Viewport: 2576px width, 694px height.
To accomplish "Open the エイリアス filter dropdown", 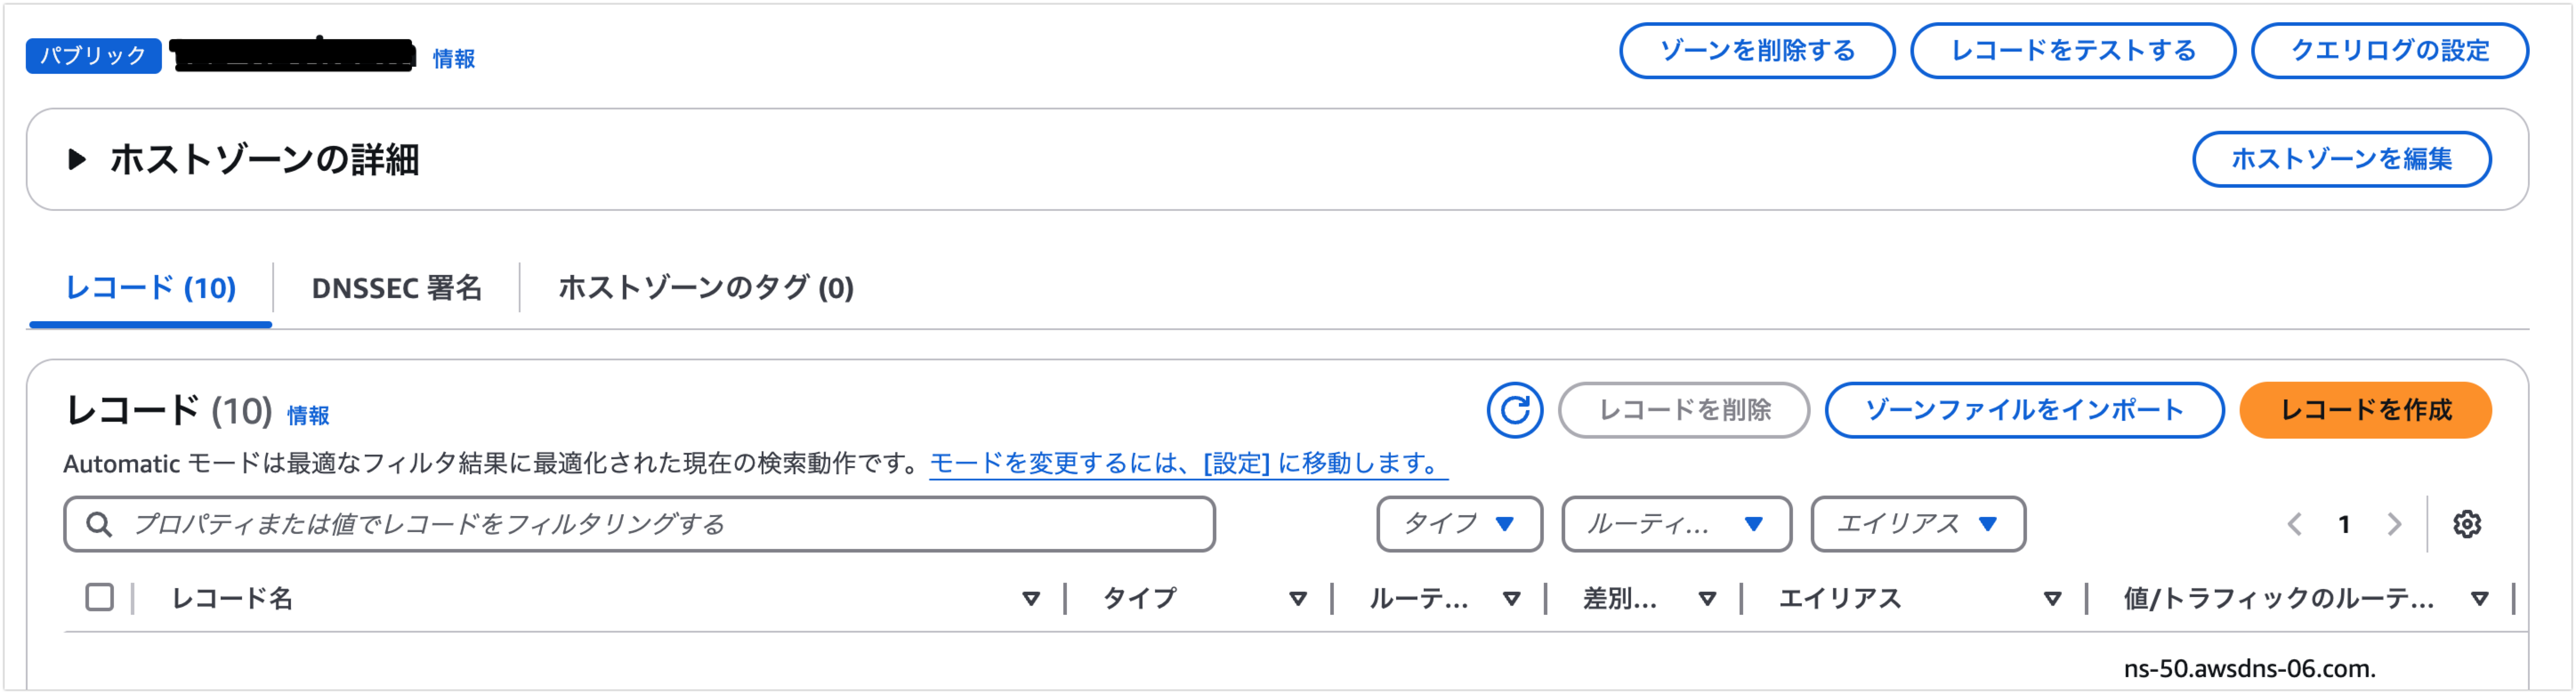I will pyautogui.click(x=1918, y=524).
